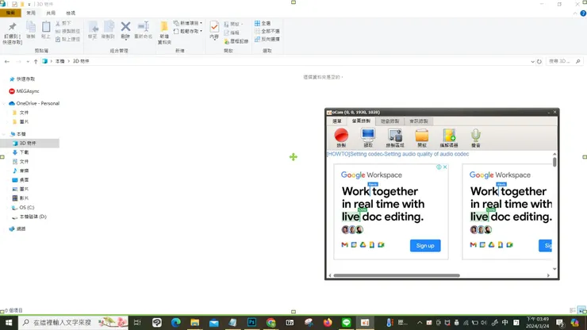Image resolution: width=587 pixels, height=330 pixels.
Task: Open oCam's output folder icon
Action: tap(421, 137)
